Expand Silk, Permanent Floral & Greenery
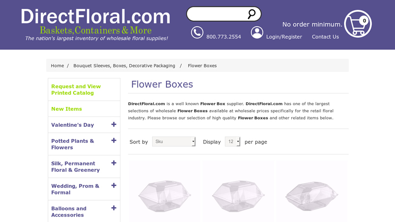The height and width of the screenshot is (222, 395). coord(114,163)
